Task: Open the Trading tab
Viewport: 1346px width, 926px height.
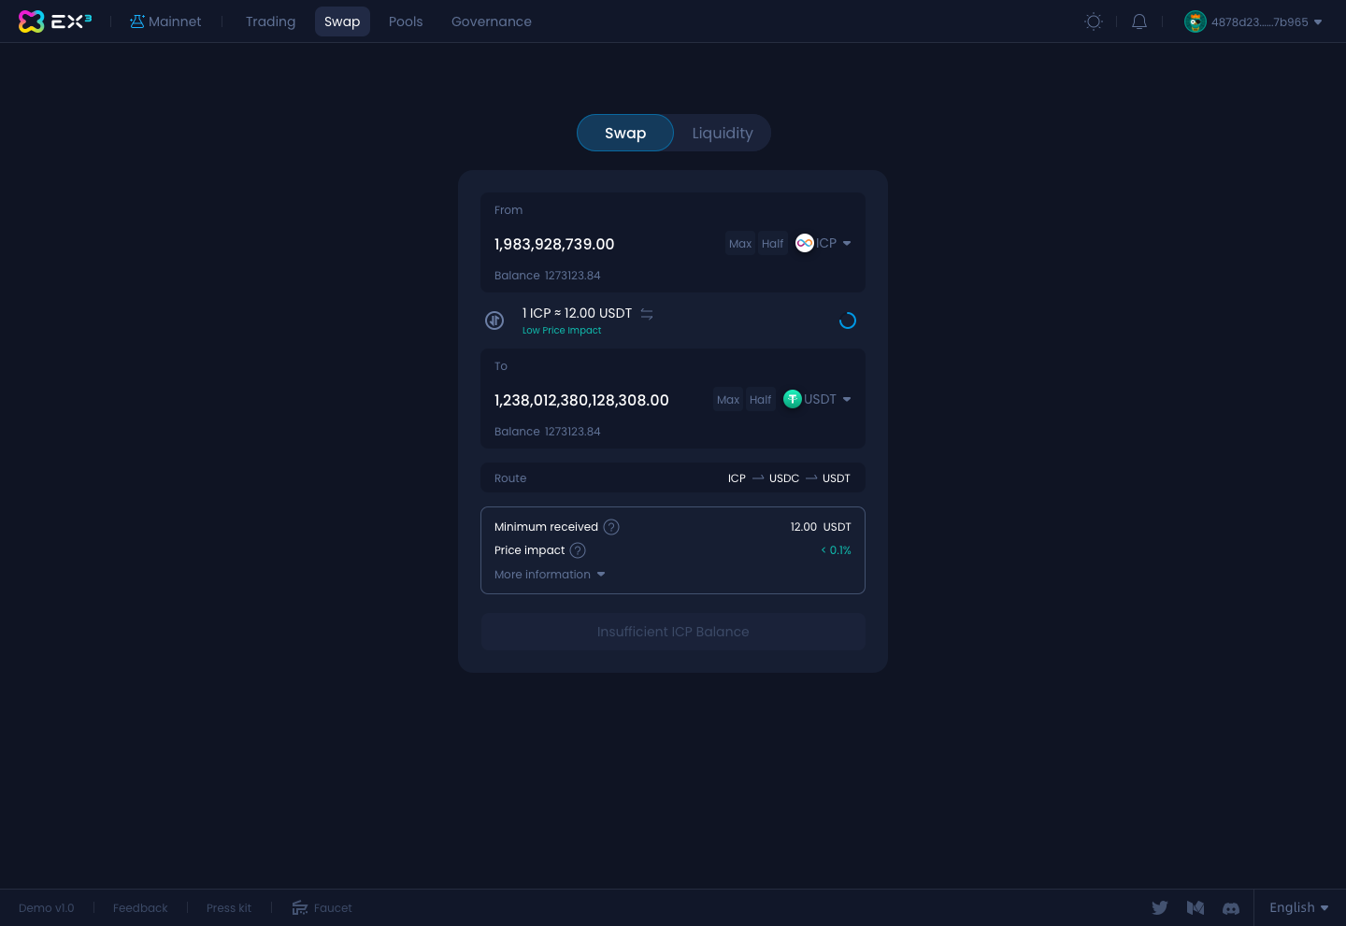Action: coord(270,21)
